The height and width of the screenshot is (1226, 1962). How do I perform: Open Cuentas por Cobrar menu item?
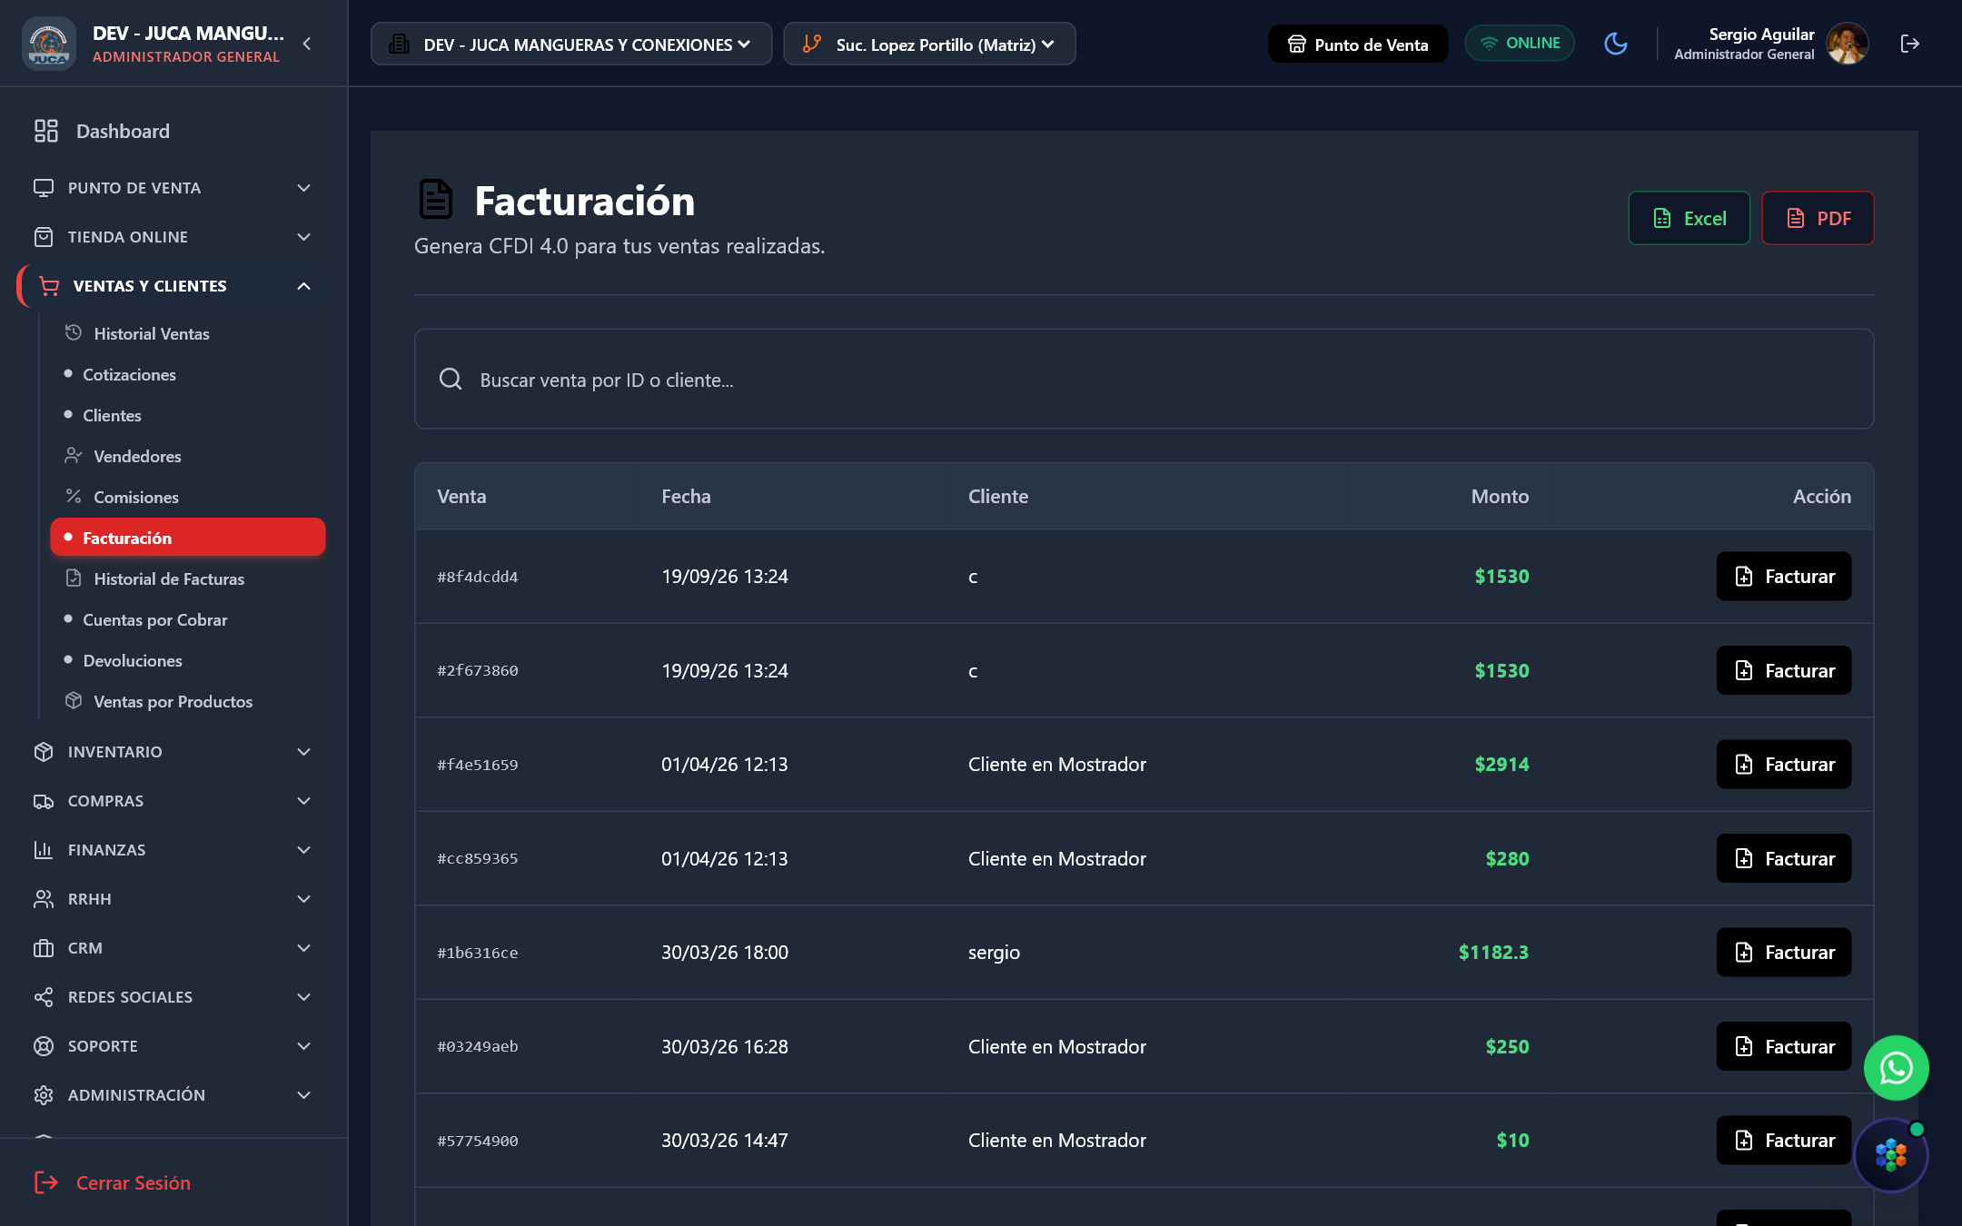[x=187, y=619]
